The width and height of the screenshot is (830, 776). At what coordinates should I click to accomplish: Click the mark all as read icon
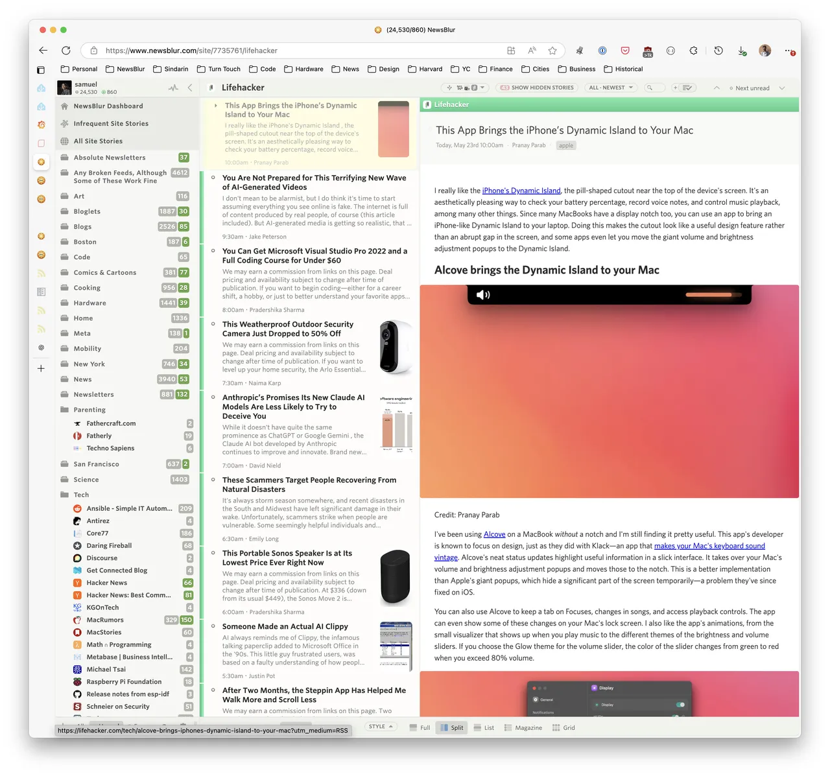688,88
